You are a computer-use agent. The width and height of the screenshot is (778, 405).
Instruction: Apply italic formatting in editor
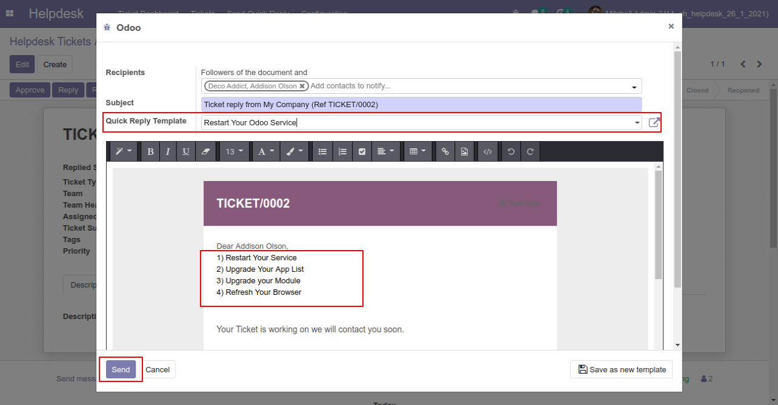[x=168, y=152]
